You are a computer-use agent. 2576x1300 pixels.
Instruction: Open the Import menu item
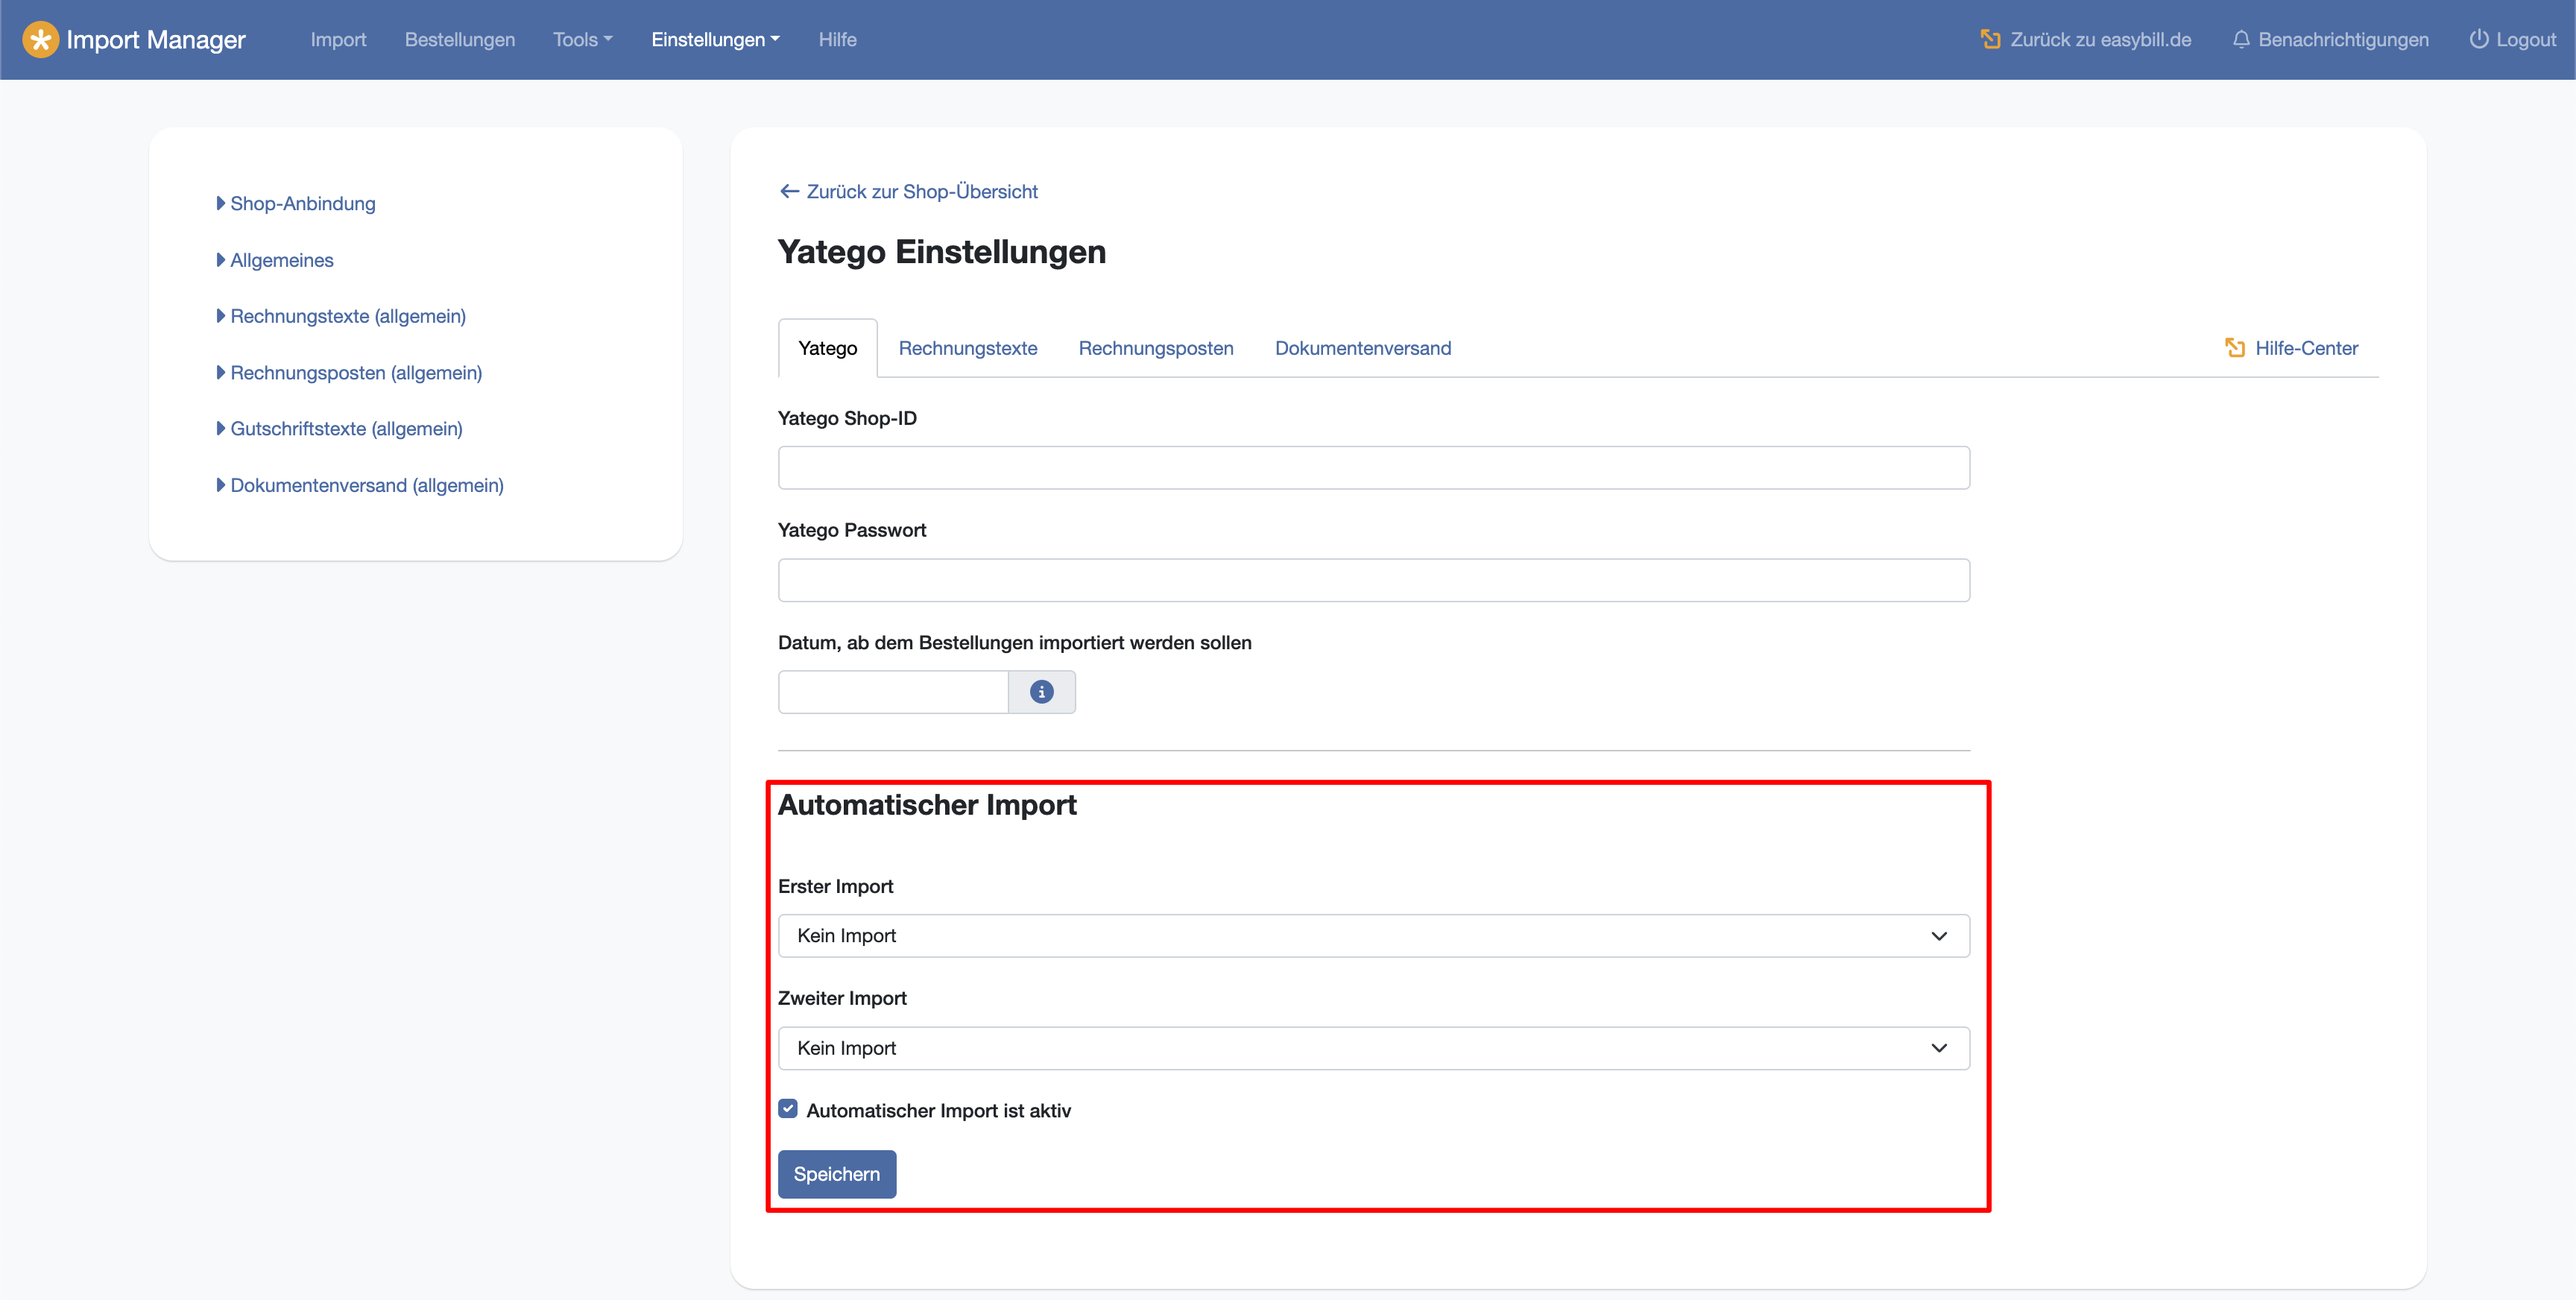pyautogui.click(x=338, y=40)
